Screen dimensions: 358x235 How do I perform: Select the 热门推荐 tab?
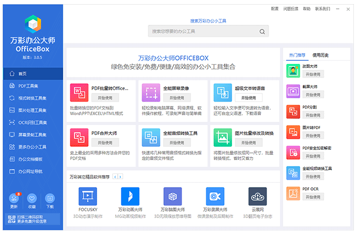(x=297, y=55)
